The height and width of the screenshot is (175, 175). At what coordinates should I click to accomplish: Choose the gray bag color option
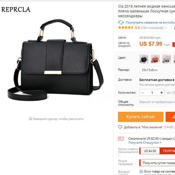click(x=167, y=59)
